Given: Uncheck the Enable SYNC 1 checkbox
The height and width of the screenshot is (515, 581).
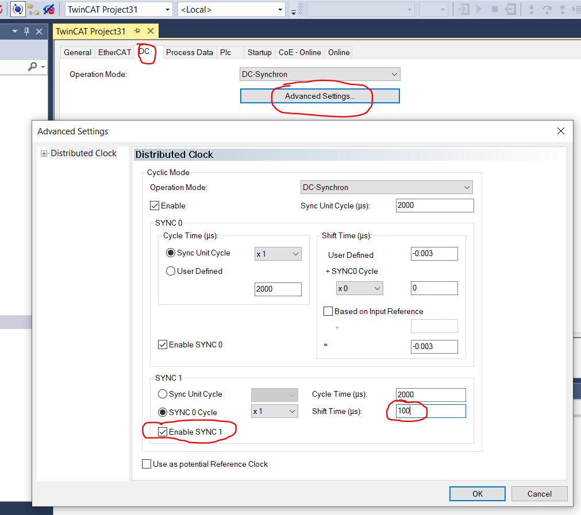Looking at the screenshot, I should 163,432.
